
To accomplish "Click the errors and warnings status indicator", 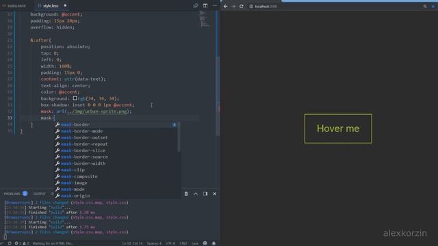I will click(22, 243).
